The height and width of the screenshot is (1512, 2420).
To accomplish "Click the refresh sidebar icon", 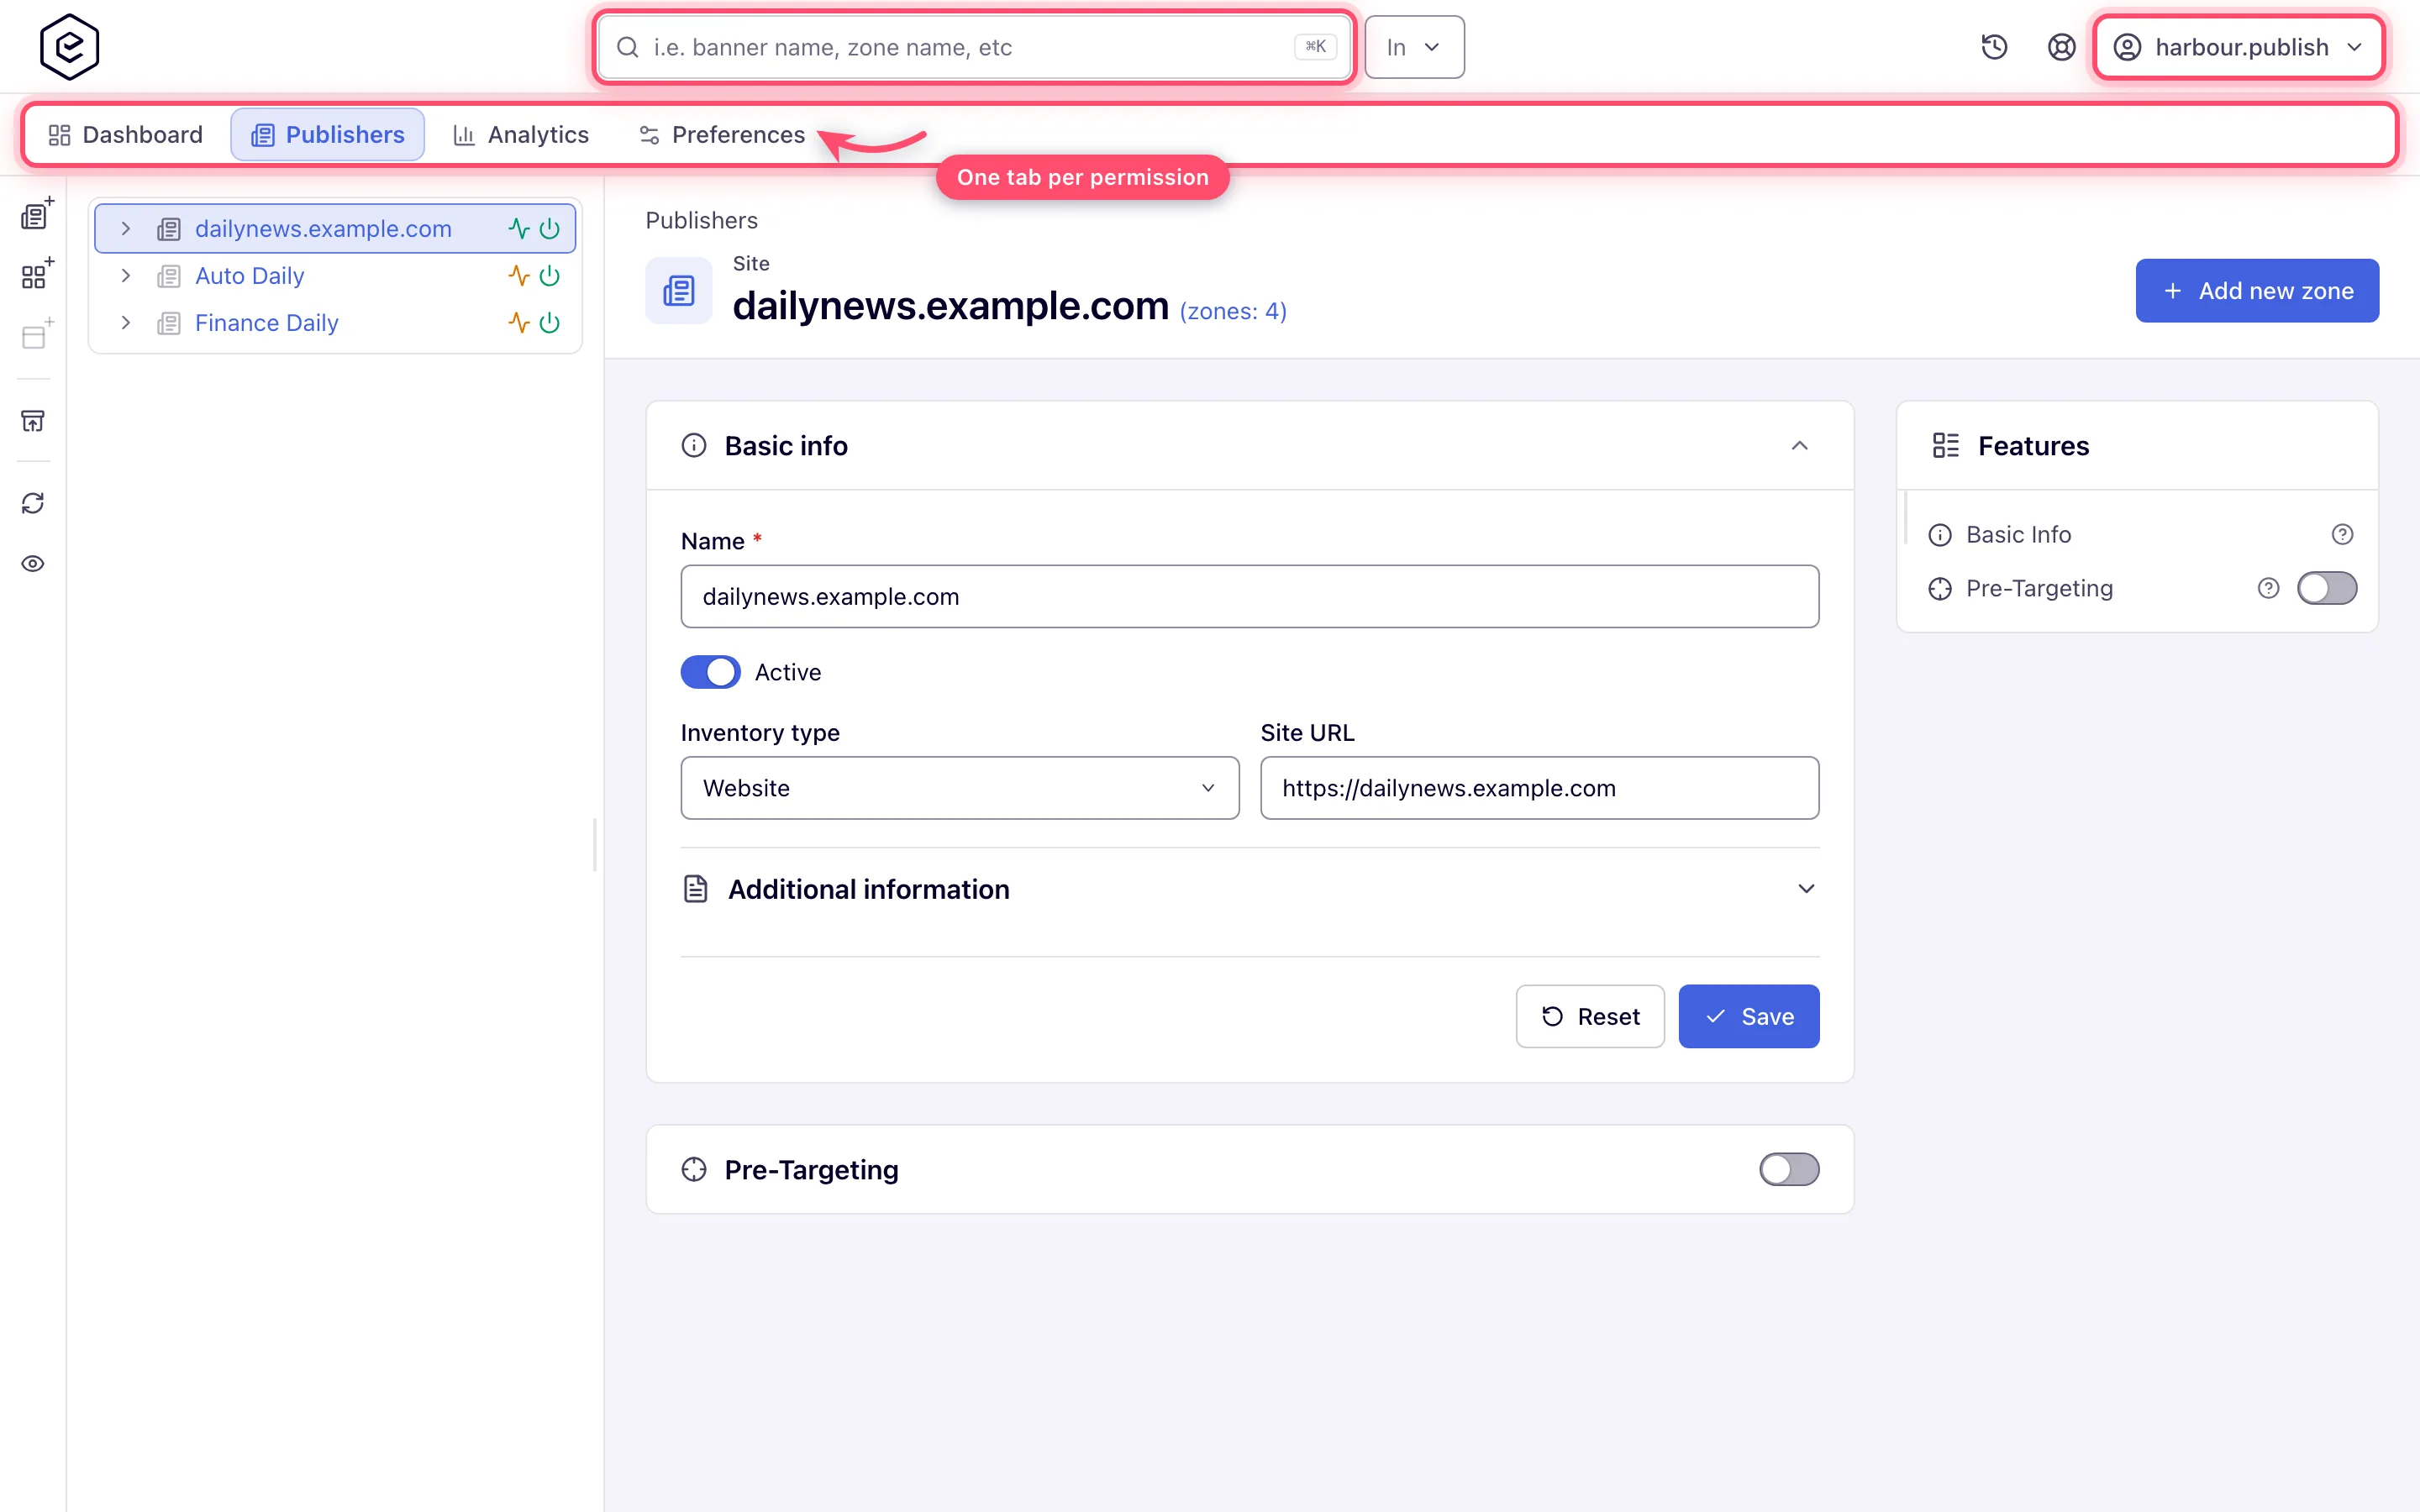I will click(33, 503).
